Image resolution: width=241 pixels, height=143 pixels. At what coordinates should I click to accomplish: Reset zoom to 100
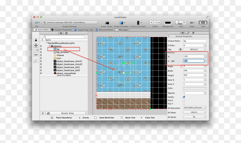(158, 22)
